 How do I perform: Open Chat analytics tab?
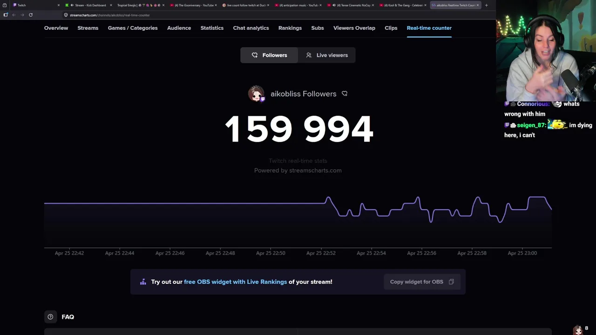click(x=251, y=28)
